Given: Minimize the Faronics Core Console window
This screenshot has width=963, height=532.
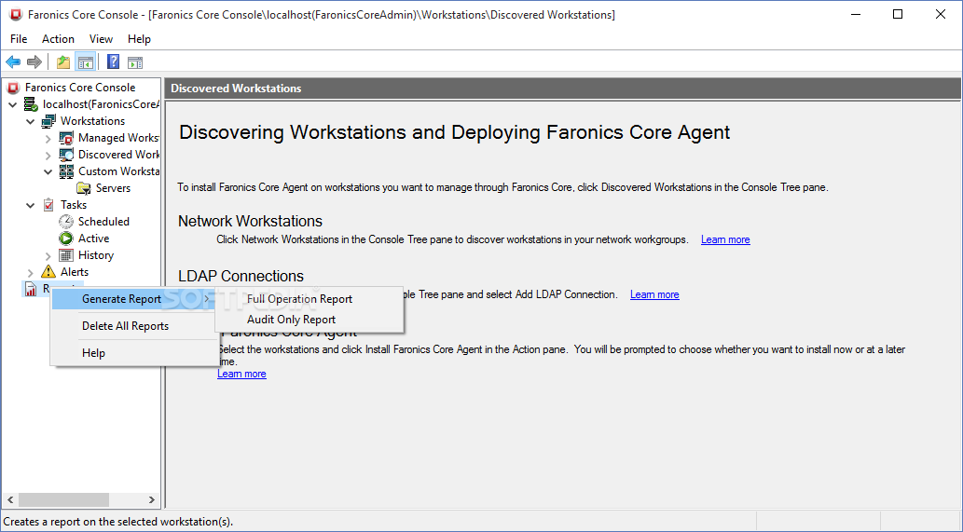Looking at the screenshot, I should pos(855,14).
